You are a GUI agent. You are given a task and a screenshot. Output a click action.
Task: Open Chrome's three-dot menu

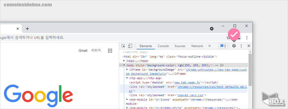click(247, 38)
